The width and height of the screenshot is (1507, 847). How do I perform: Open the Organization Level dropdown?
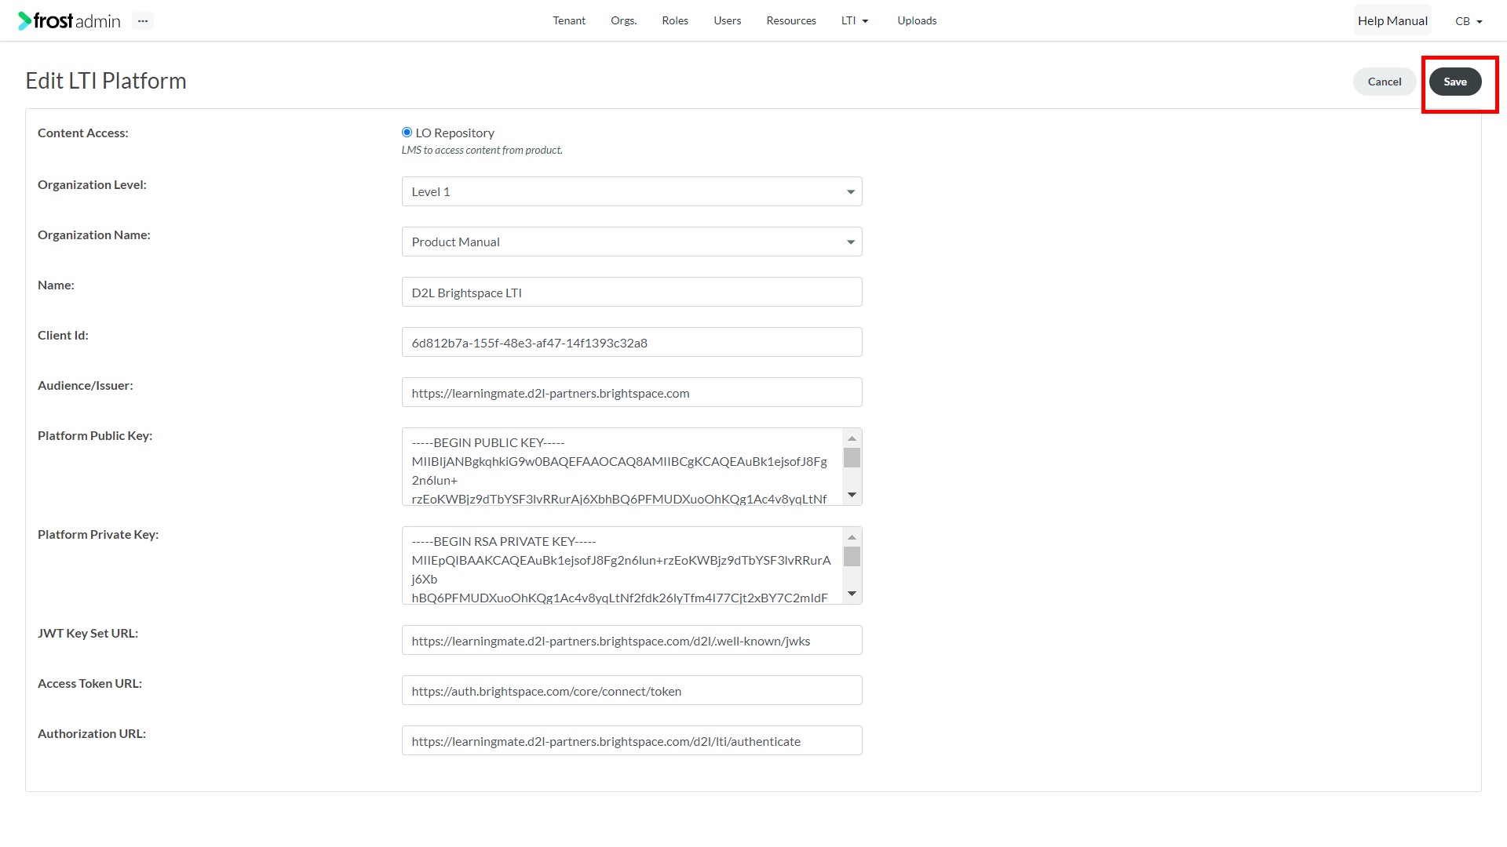[x=632, y=191]
